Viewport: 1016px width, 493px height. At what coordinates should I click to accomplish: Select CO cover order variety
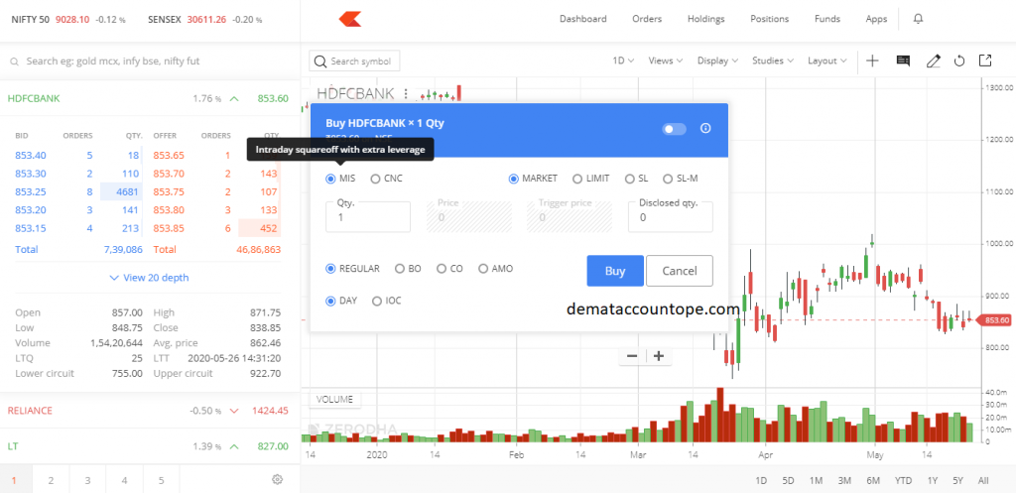click(442, 268)
